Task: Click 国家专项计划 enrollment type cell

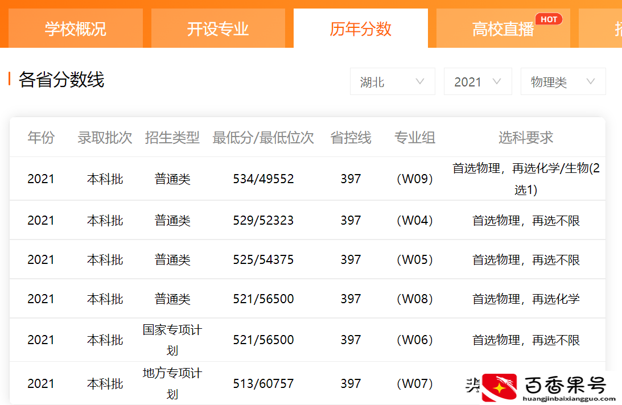Action: 172,340
